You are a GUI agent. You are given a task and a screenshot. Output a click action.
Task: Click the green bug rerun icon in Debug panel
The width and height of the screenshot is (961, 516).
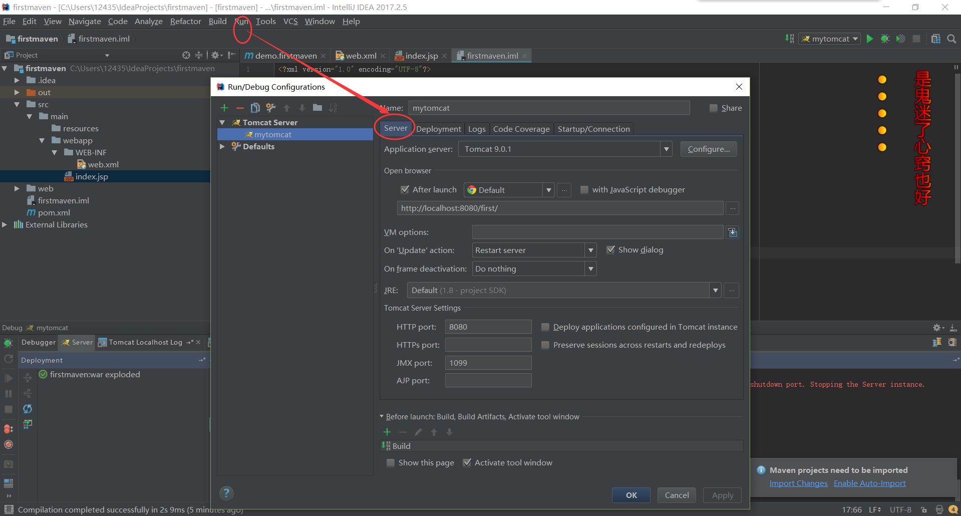click(8, 343)
